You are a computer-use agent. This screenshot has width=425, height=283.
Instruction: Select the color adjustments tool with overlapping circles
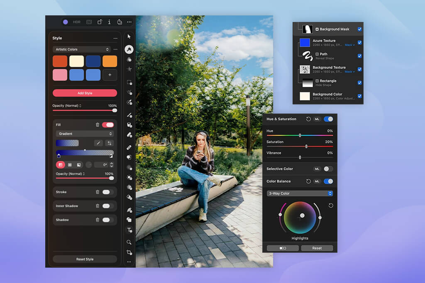[x=129, y=60]
